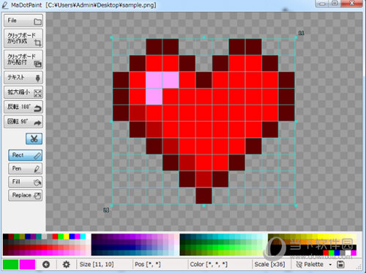The image size is (366, 273).
Task: Open settings with the gear icon
Action: (x=66, y=264)
